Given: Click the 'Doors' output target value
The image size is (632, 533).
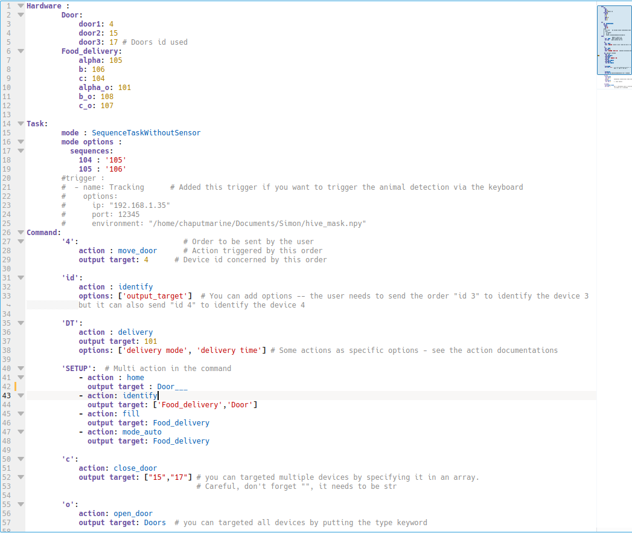Looking at the screenshot, I should [155, 523].
